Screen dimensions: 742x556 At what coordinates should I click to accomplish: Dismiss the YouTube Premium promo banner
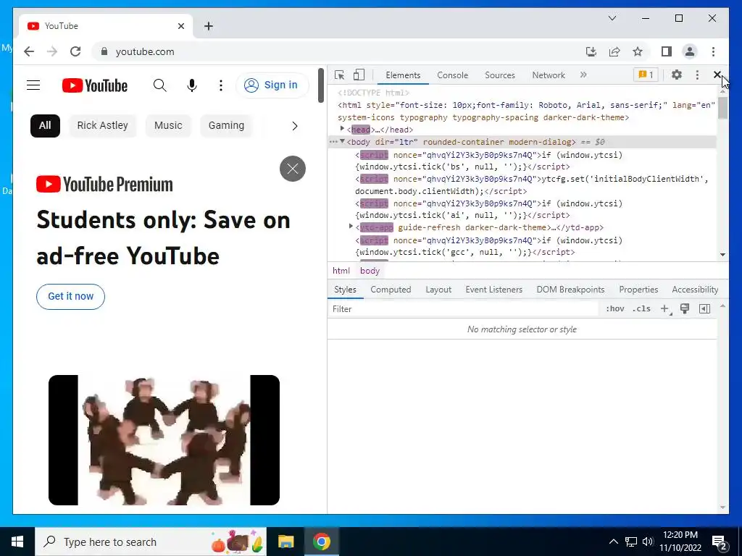(x=293, y=168)
